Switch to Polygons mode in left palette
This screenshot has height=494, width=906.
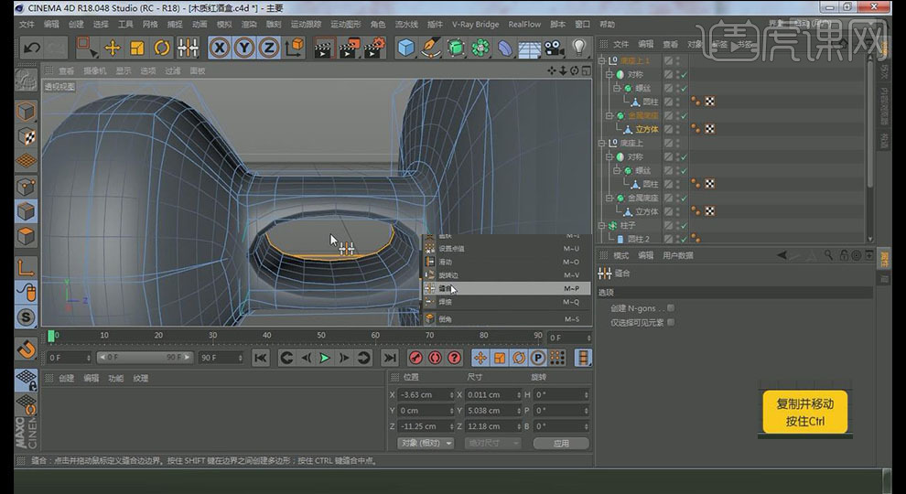26,236
